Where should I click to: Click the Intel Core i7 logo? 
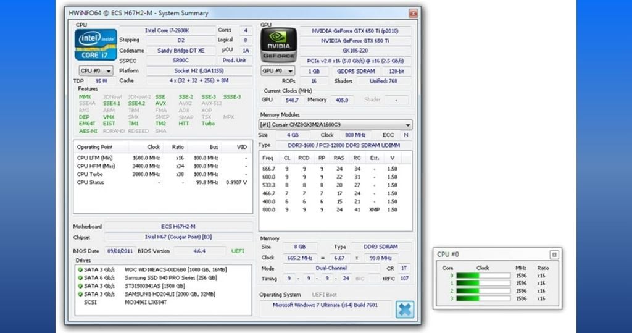pyautogui.click(x=96, y=44)
